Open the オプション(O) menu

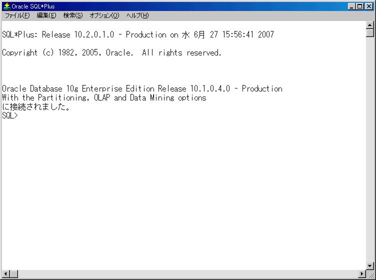[x=104, y=15]
